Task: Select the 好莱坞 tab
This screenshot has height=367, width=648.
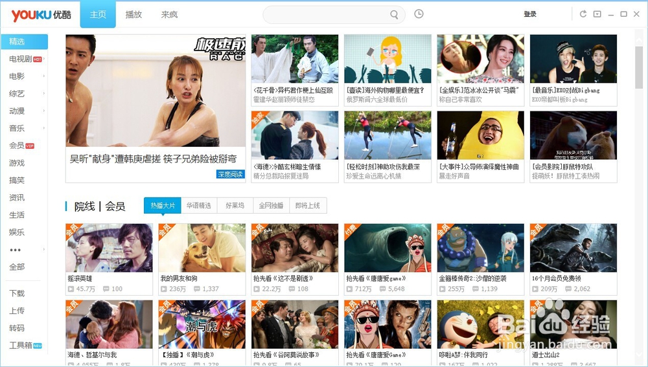Action: tap(235, 205)
